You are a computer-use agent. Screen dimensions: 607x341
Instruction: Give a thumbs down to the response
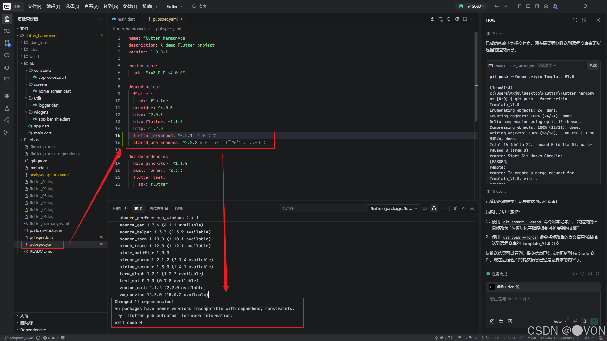(x=582, y=274)
